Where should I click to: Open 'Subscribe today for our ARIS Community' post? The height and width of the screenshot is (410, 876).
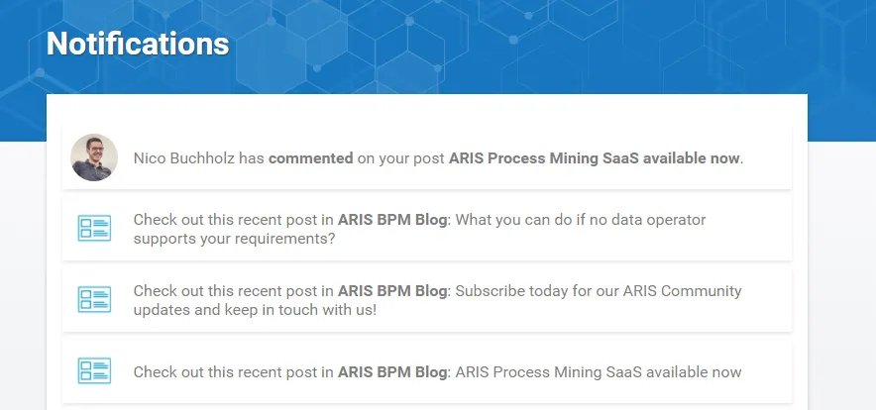(599, 291)
